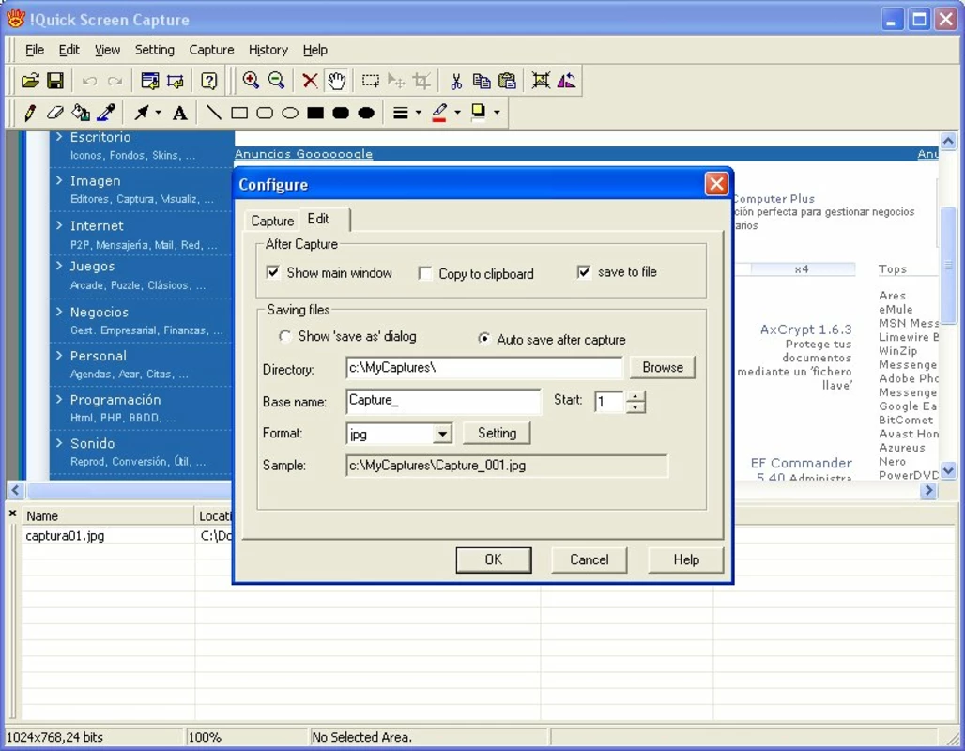The height and width of the screenshot is (751, 965).
Task: Click the Browse button
Action: (x=663, y=367)
